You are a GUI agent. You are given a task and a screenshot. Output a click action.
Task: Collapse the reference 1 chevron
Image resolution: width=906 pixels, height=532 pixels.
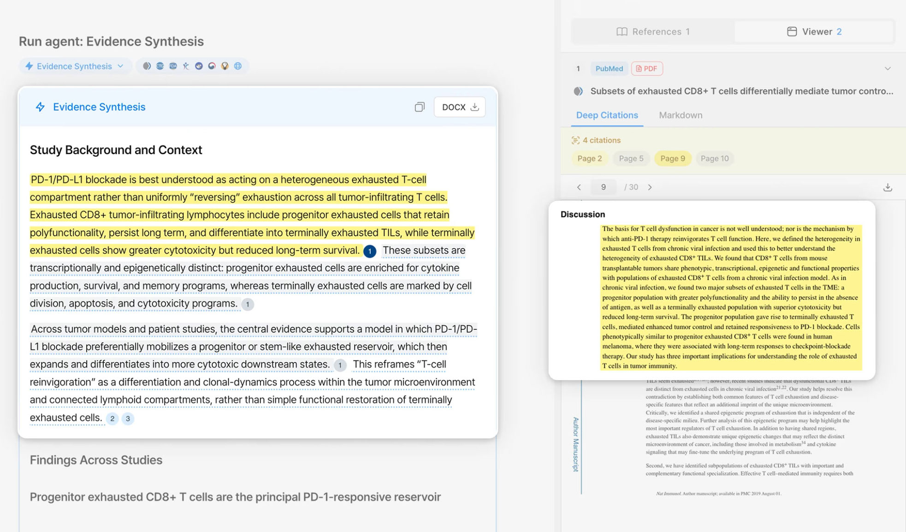click(888, 68)
